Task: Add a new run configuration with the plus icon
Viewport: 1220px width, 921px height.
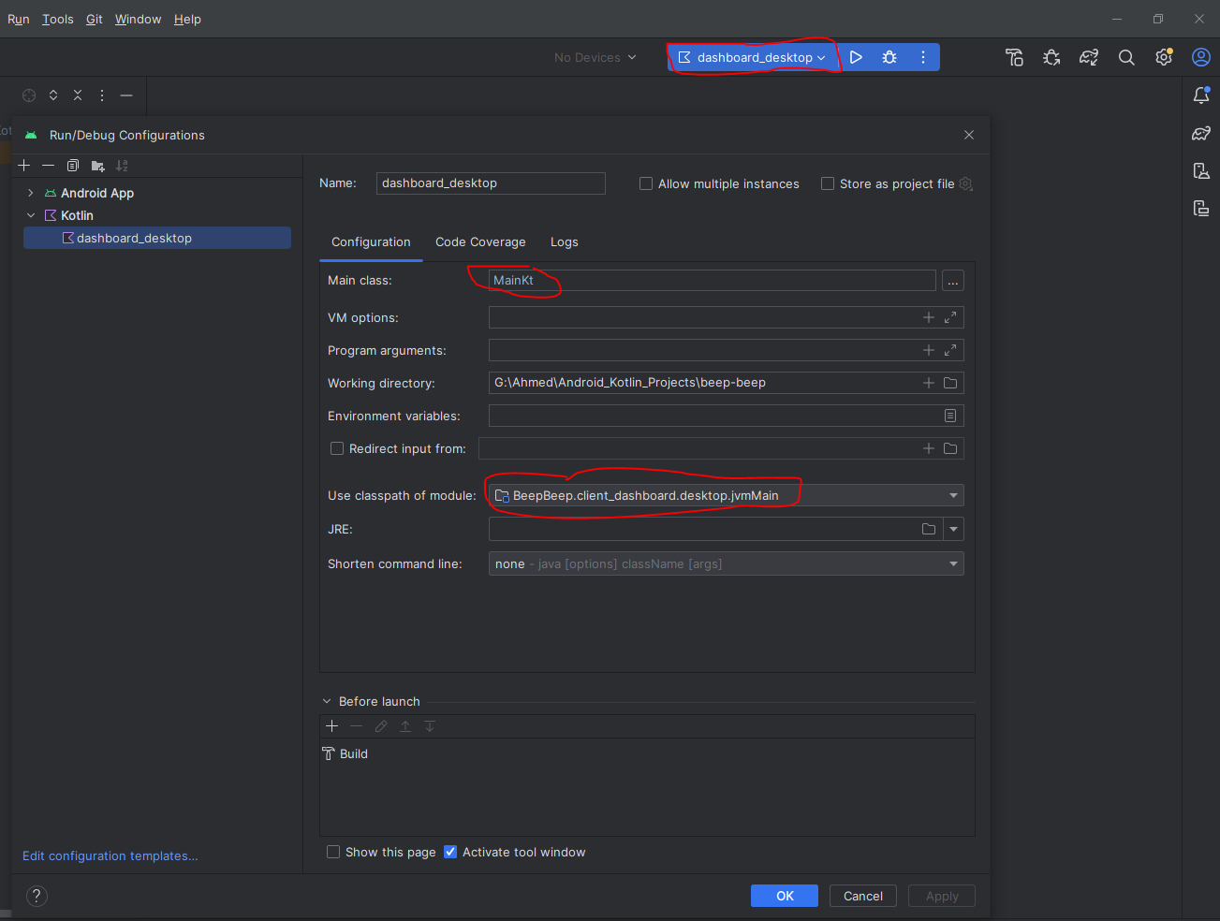Action: coord(23,166)
